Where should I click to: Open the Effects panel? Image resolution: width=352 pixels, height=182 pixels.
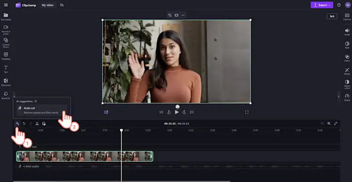(x=347, y=71)
